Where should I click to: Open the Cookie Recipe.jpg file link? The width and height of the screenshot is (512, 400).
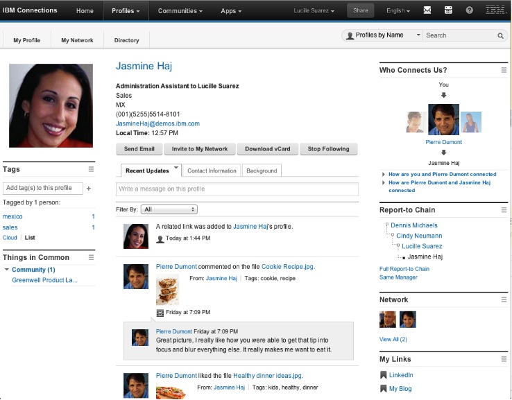click(x=288, y=267)
